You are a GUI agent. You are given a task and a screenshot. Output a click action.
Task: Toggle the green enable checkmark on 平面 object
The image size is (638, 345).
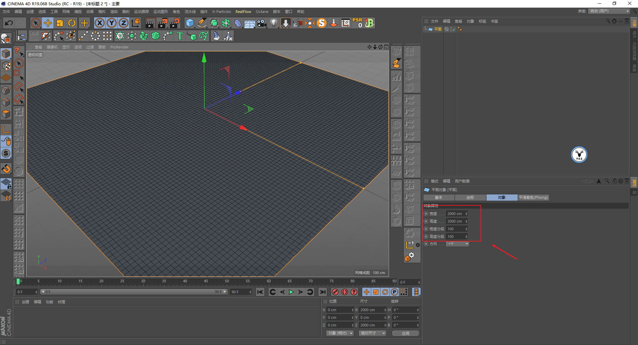(x=454, y=29)
